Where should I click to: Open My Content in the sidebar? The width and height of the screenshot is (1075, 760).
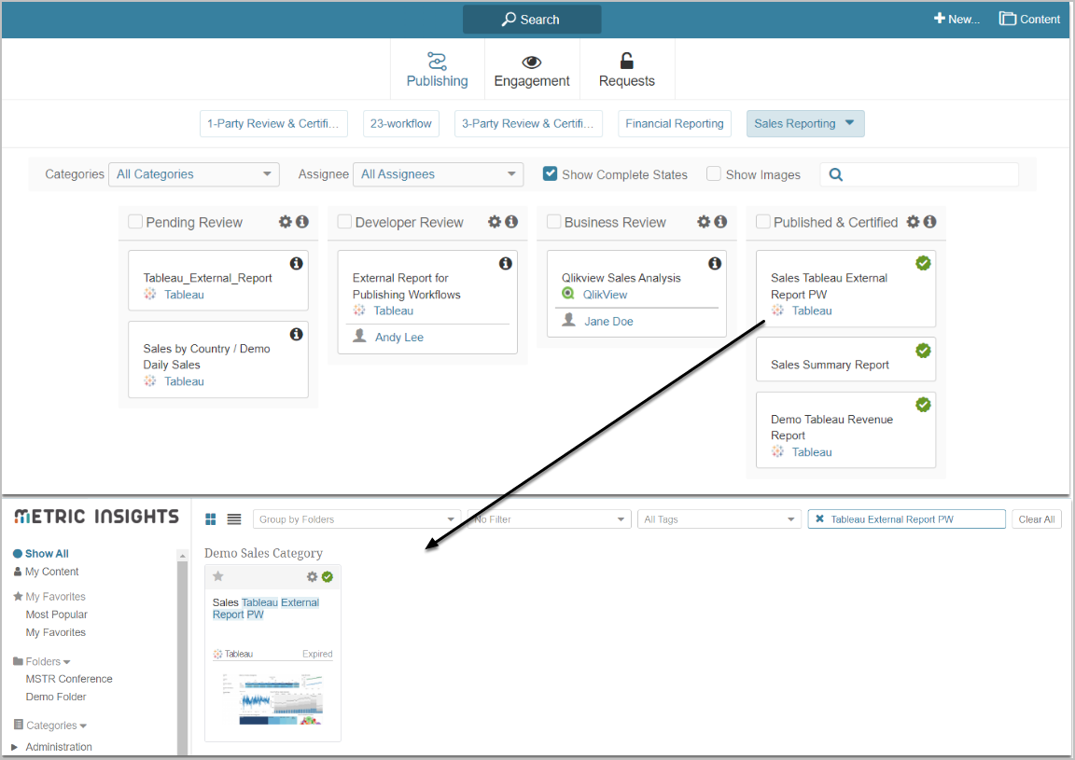(52, 572)
